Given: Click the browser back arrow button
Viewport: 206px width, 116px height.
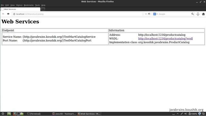Looking at the screenshot, I should pyautogui.click(x=3, y=14).
